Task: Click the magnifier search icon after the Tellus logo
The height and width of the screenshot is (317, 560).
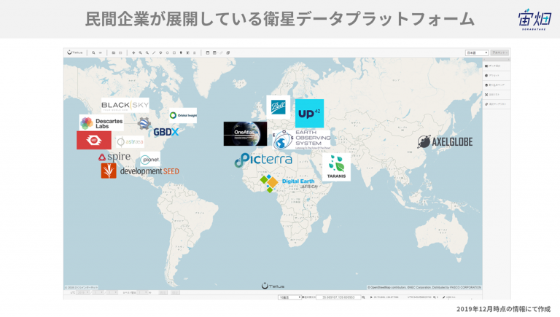Action: tap(93, 52)
